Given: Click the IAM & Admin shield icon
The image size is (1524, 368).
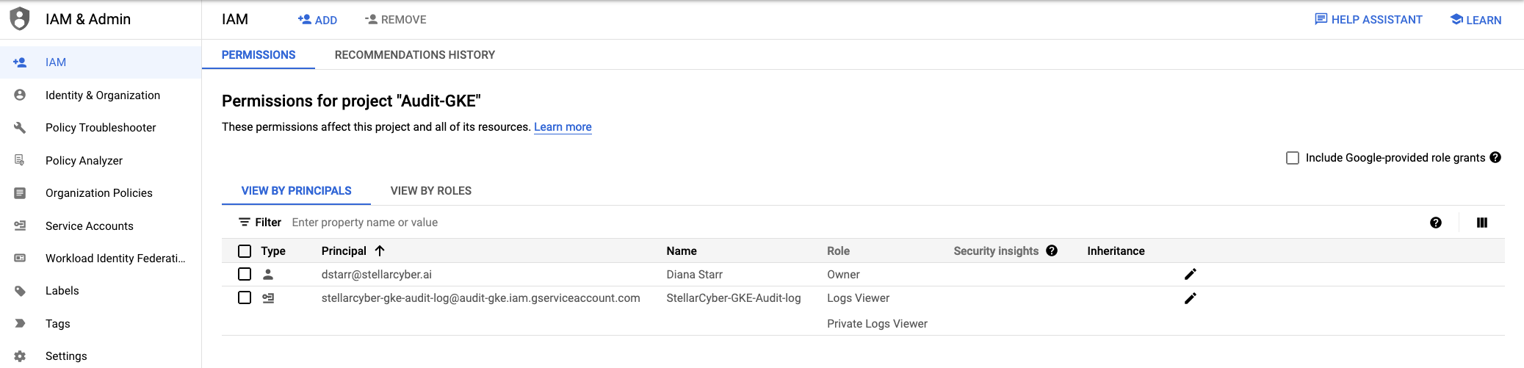Looking at the screenshot, I should [20, 19].
